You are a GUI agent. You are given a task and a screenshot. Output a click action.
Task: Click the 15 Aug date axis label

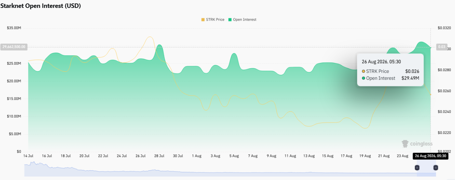coord(327,156)
